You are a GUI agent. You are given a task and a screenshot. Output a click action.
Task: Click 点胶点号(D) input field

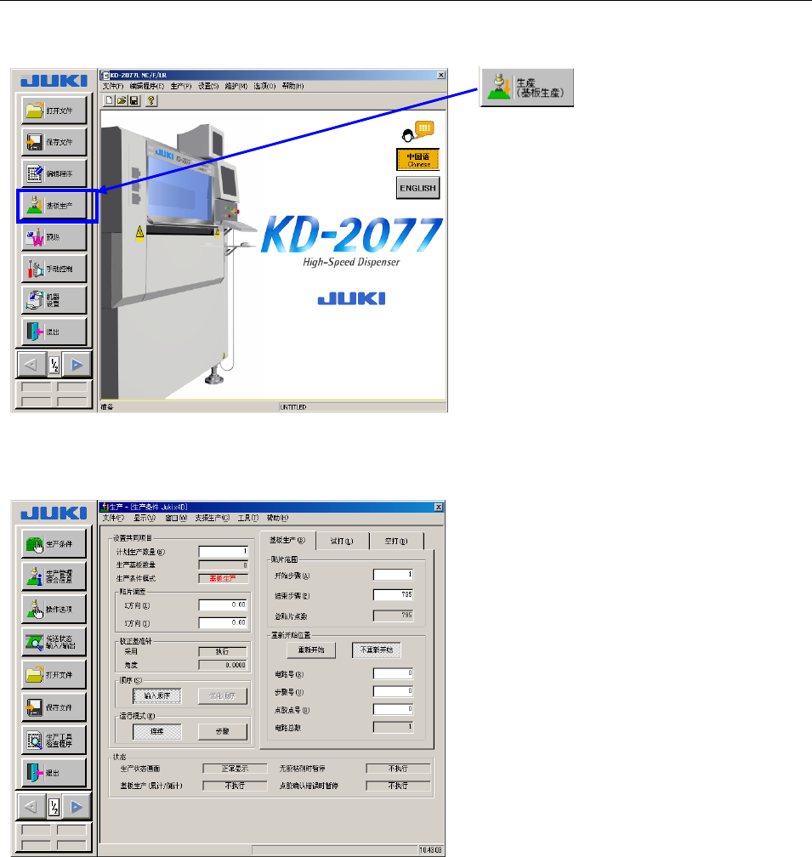[x=394, y=709]
